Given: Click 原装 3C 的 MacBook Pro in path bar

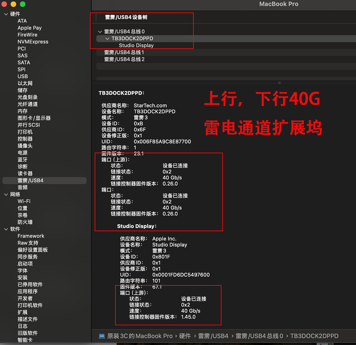Looking at the screenshot, I should pyautogui.click(x=140, y=336).
